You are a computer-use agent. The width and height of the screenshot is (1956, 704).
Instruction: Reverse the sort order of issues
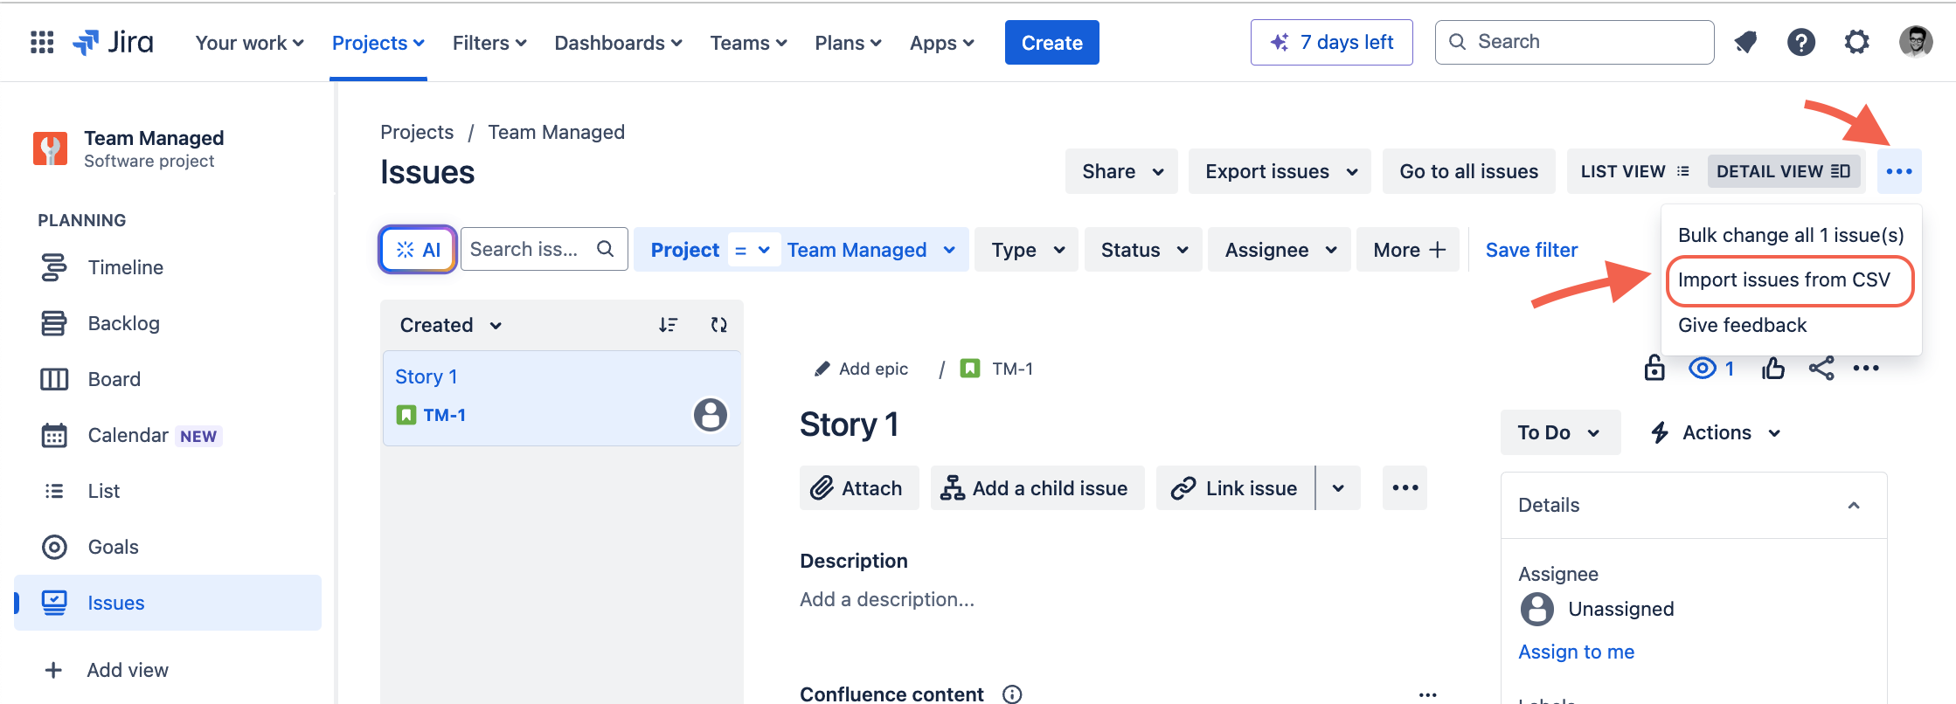(668, 325)
